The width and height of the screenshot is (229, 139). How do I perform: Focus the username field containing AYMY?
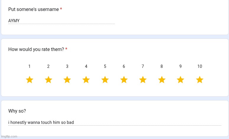click(x=61, y=21)
